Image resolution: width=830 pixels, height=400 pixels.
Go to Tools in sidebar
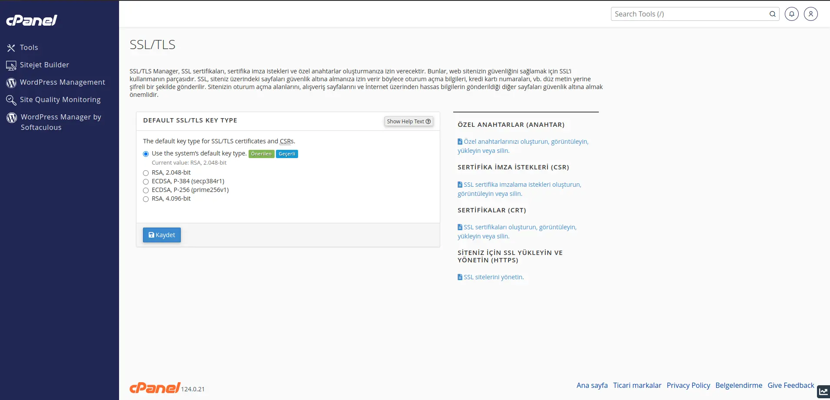tap(29, 48)
